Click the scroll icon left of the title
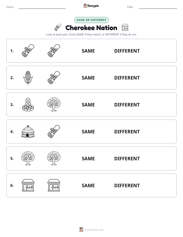183x237 pixels. pos(58,27)
